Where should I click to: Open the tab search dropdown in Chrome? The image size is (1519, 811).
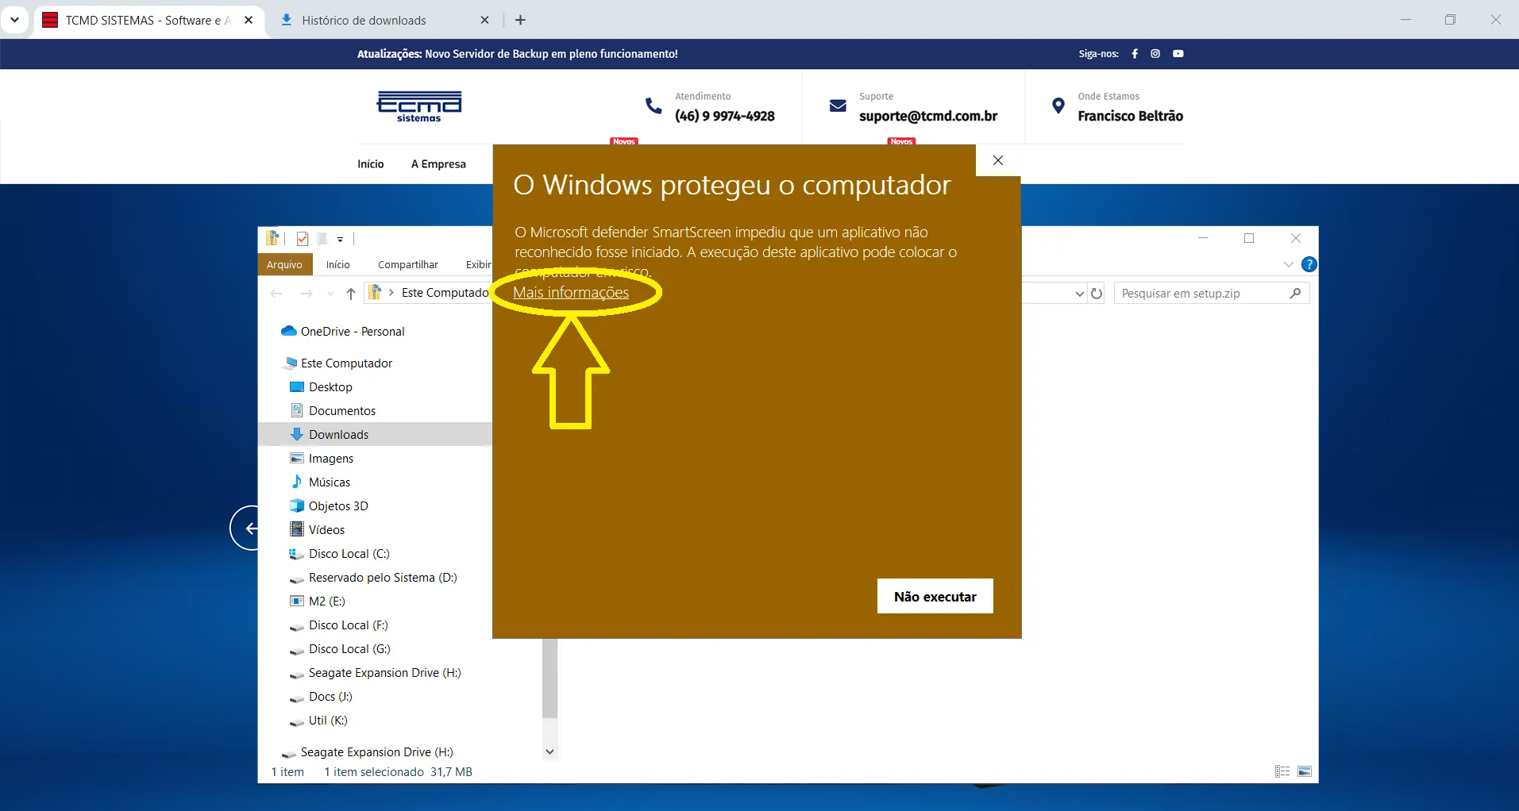[x=14, y=20]
